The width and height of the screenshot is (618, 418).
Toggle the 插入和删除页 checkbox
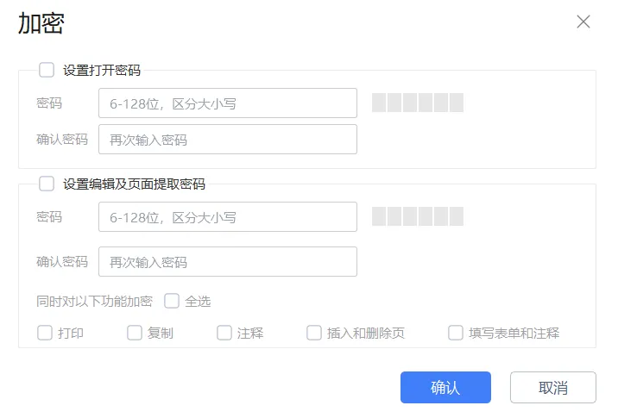point(314,333)
